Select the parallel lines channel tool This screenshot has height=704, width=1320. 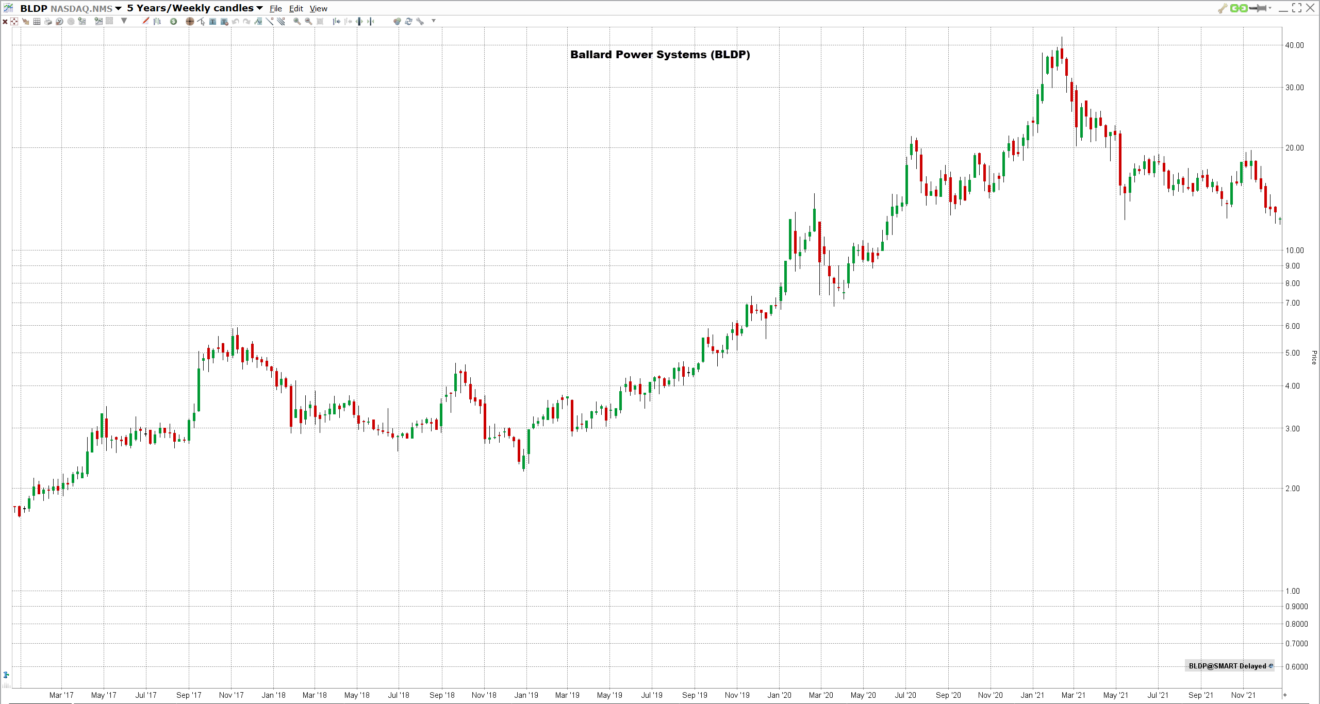[x=281, y=21]
